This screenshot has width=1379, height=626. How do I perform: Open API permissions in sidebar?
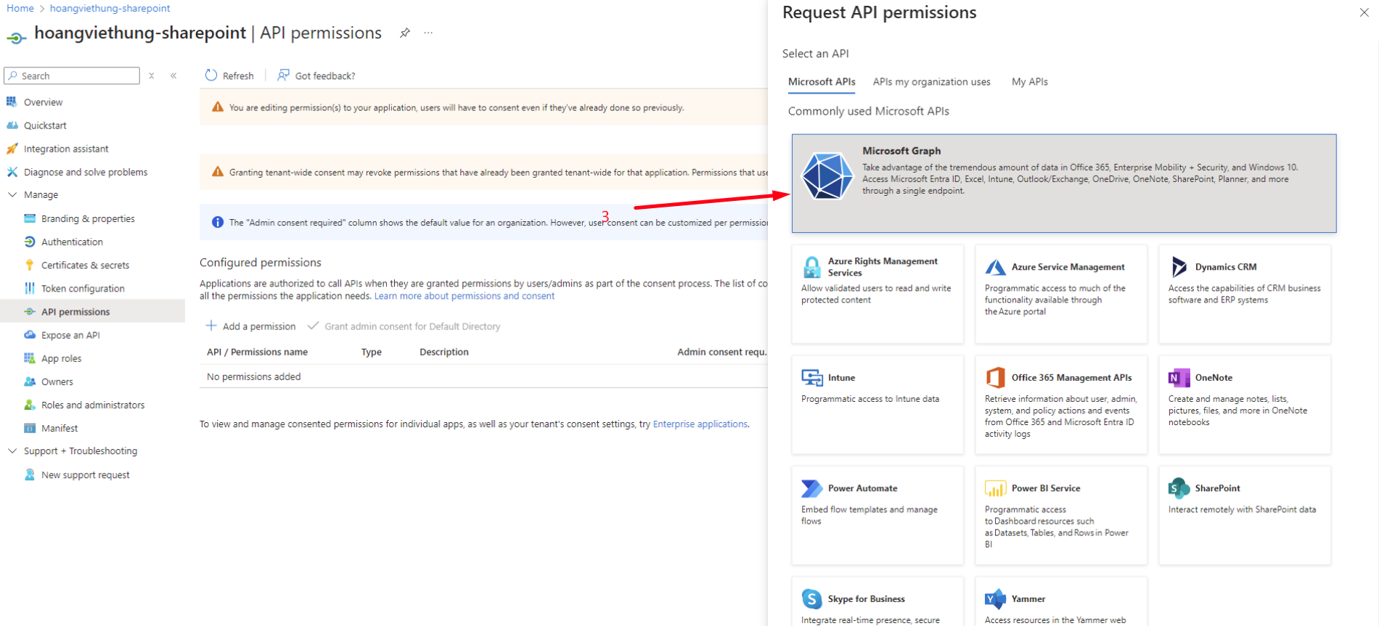(x=93, y=311)
